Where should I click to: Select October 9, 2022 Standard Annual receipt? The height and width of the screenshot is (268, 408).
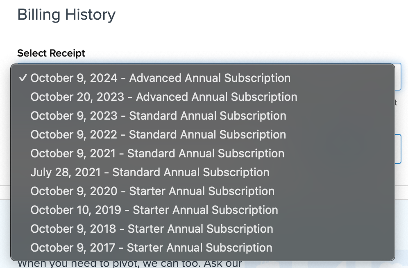pyautogui.click(x=158, y=134)
